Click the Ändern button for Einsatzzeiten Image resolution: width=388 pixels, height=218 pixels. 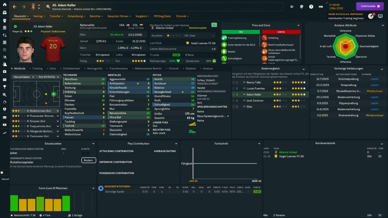click(x=88, y=160)
